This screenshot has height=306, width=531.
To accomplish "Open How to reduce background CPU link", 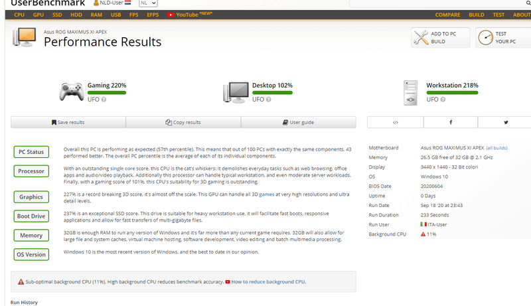I will click(x=268, y=281).
